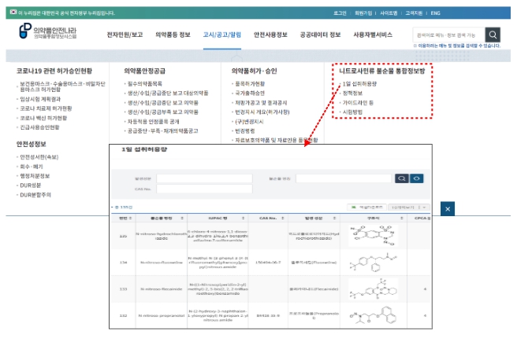Screen dimensions: 517x338
Task: Sort table by 불순물 명칭 column
Action: [161, 217]
